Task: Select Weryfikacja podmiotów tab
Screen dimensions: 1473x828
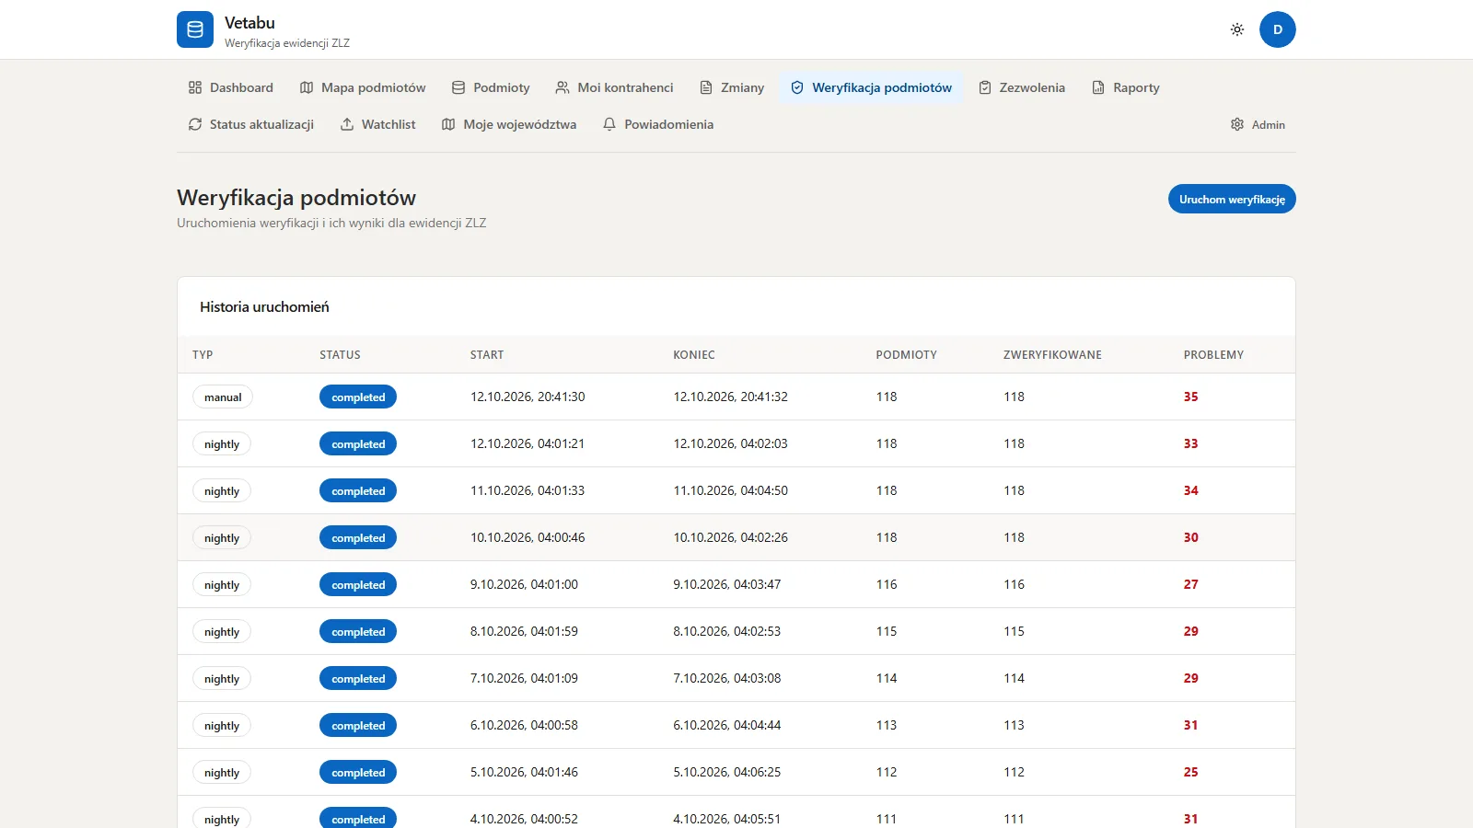Action: tap(871, 87)
